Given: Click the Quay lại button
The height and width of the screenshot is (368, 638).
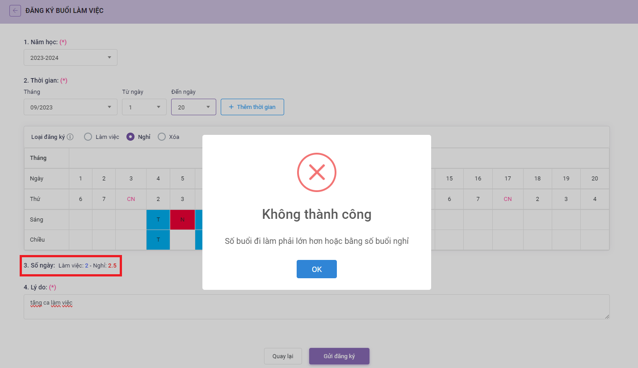Looking at the screenshot, I should (283, 356).
